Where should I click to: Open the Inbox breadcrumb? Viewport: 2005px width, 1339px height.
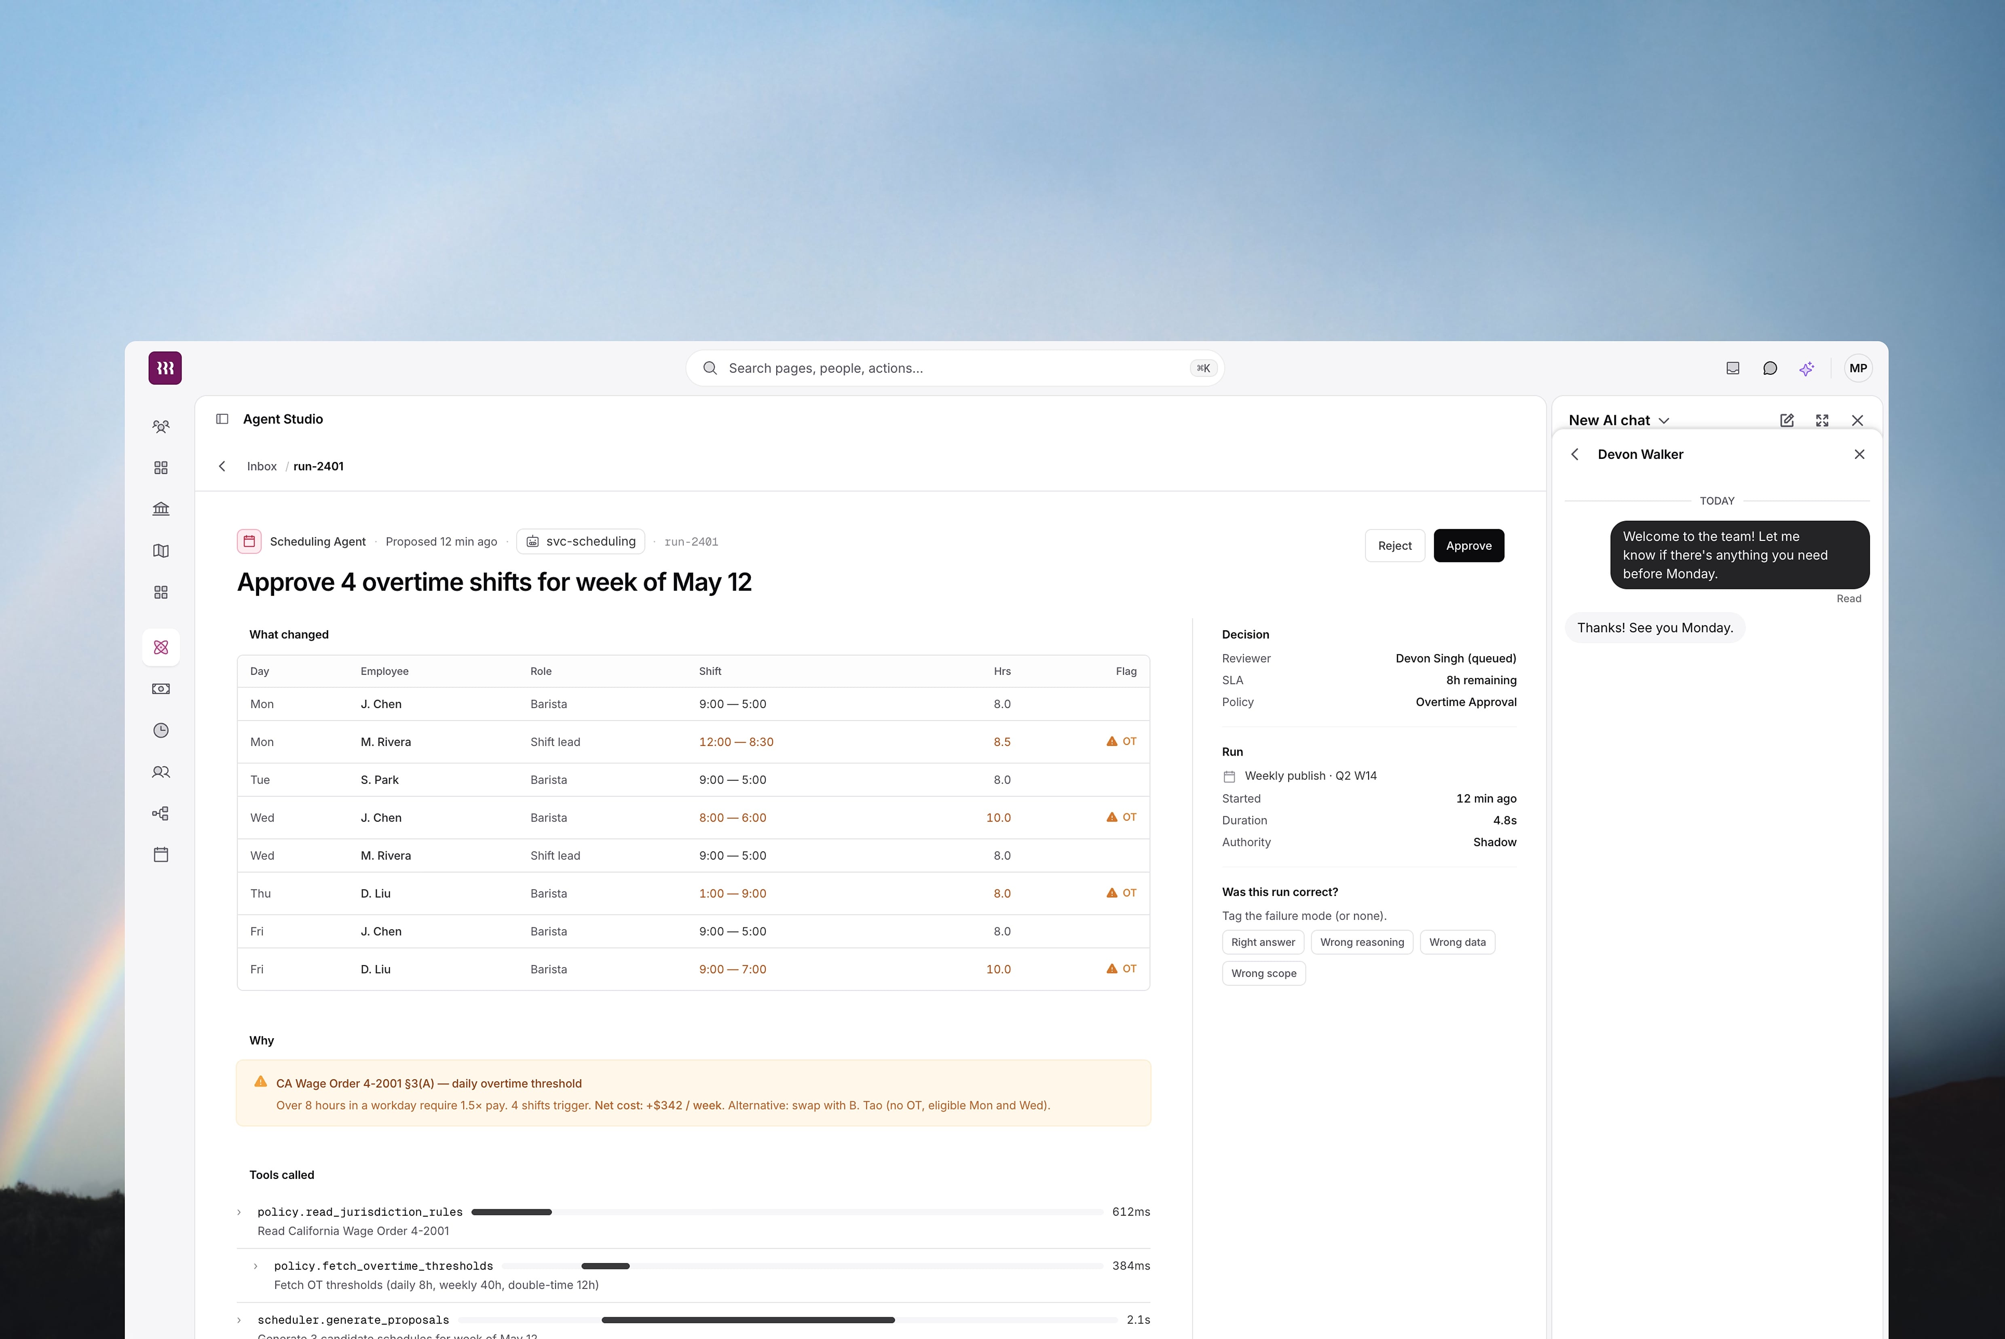point(261,466)
